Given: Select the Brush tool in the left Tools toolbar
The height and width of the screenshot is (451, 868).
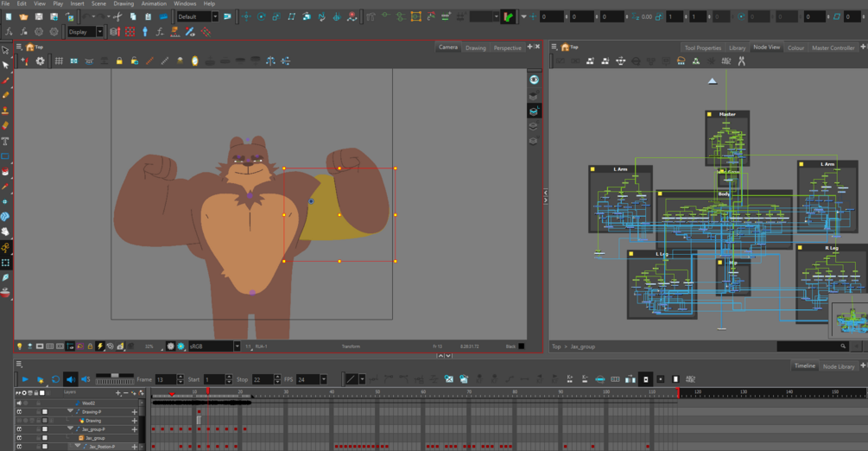Looking at the screenshot, I should (5, 79).
